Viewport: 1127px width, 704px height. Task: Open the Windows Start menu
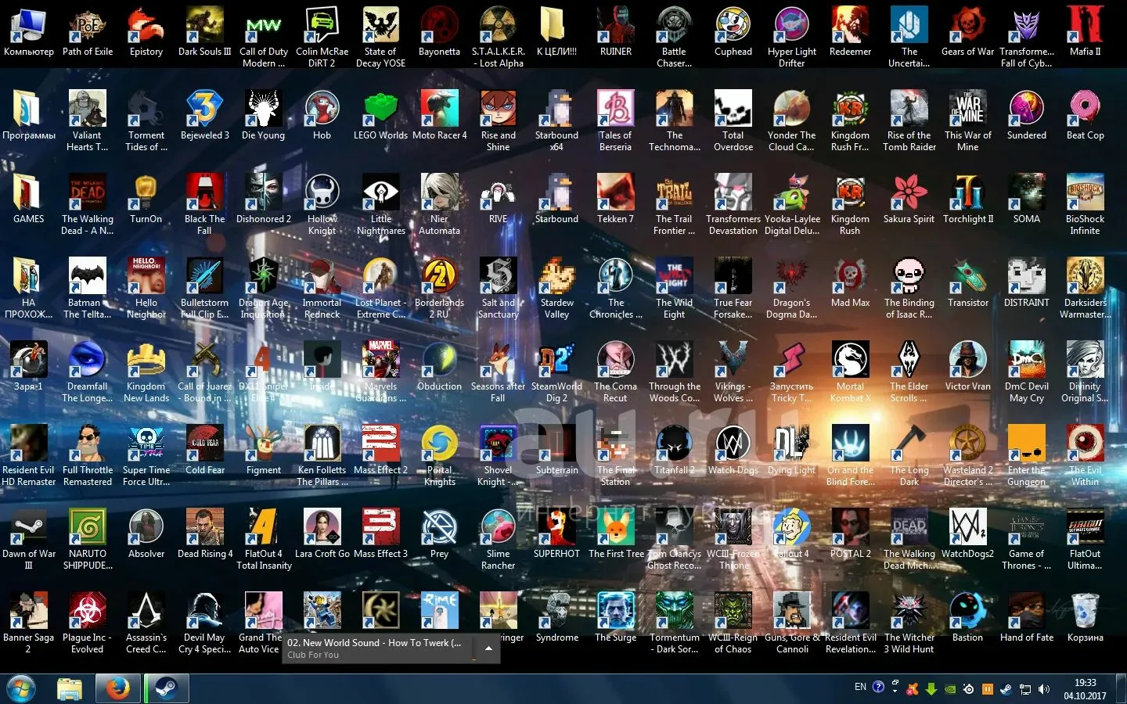click(x=21, y=688)
